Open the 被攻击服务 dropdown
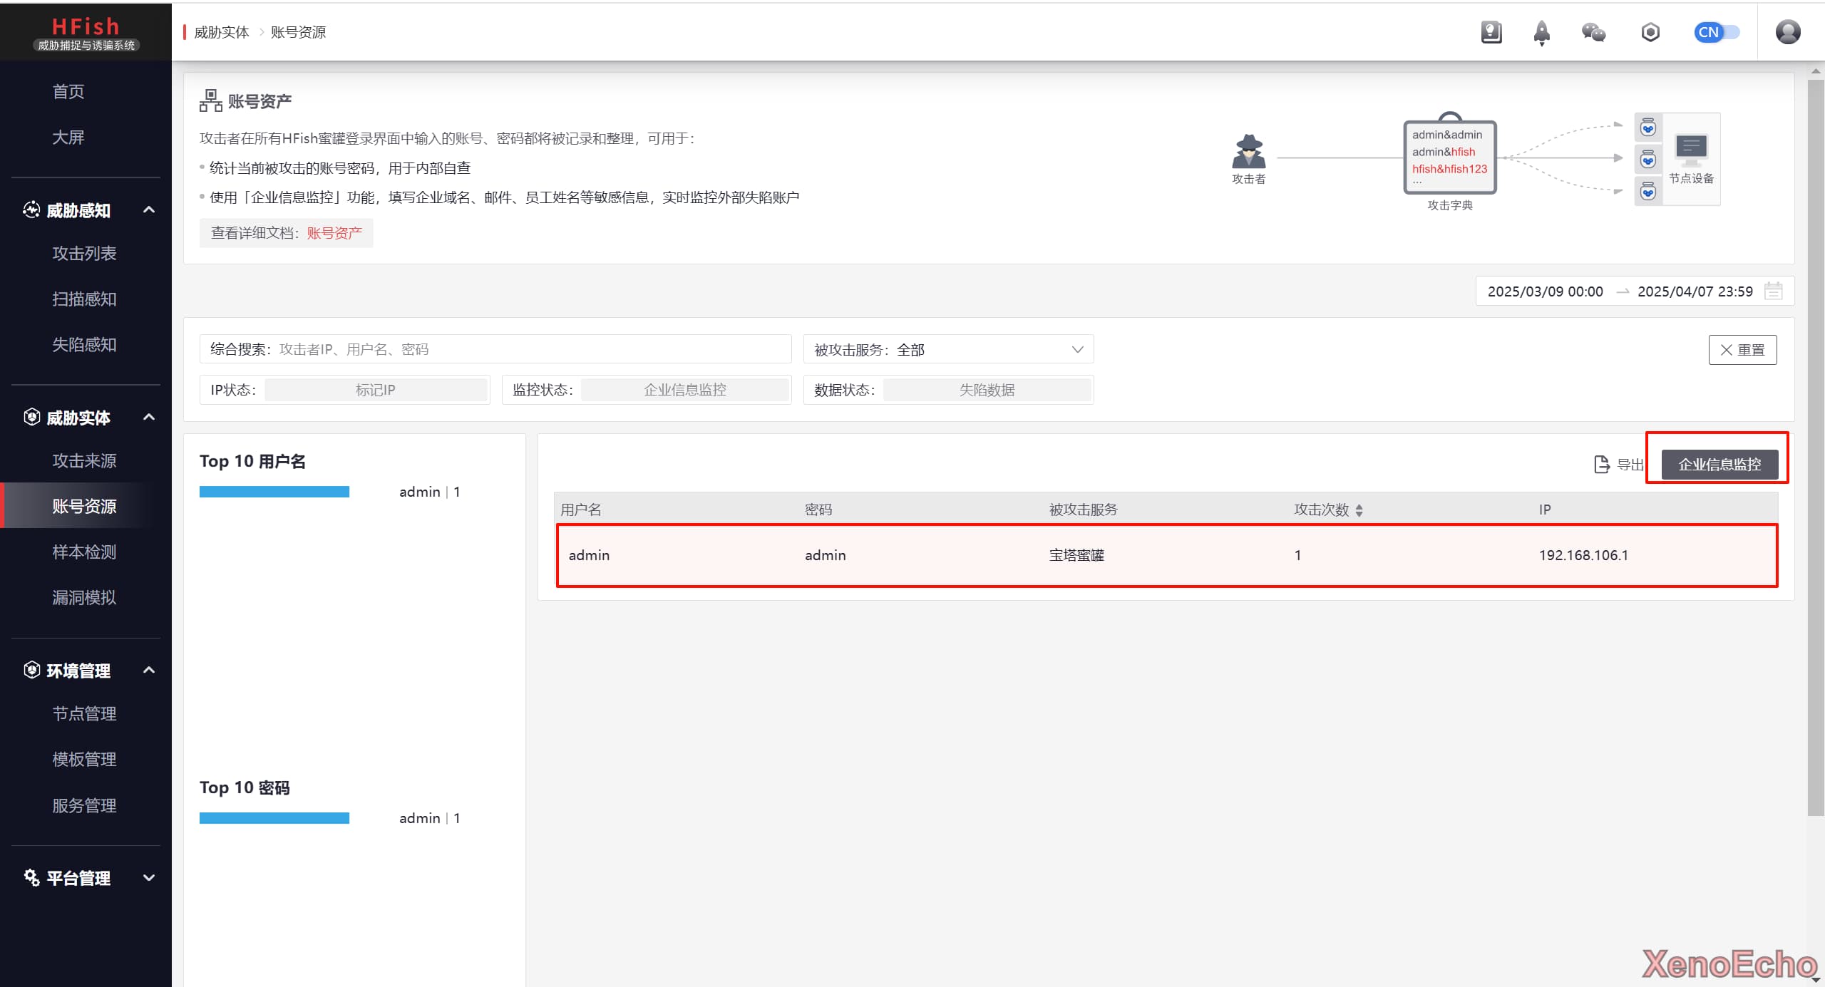The image size is (1825, 987). click(x=948, y=350)
